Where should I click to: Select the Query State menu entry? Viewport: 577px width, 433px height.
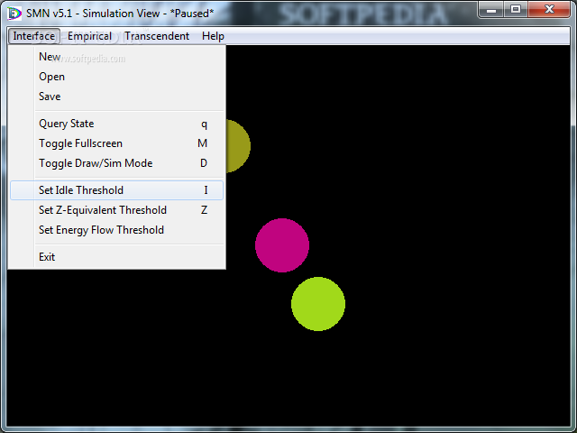pos(116,124)
